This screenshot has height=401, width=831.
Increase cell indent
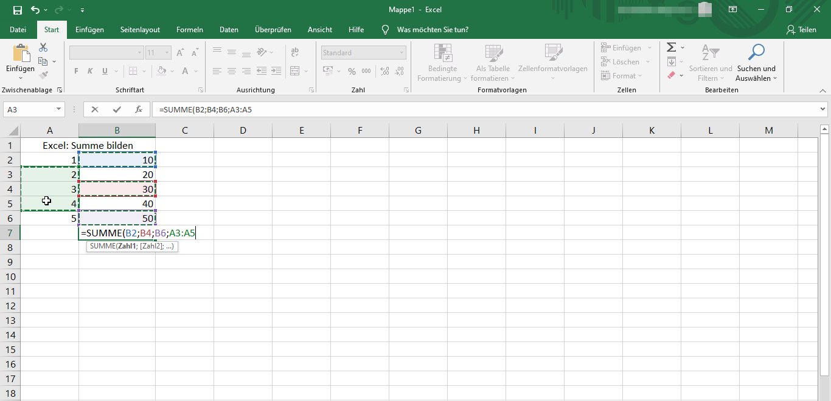point(276,71)
